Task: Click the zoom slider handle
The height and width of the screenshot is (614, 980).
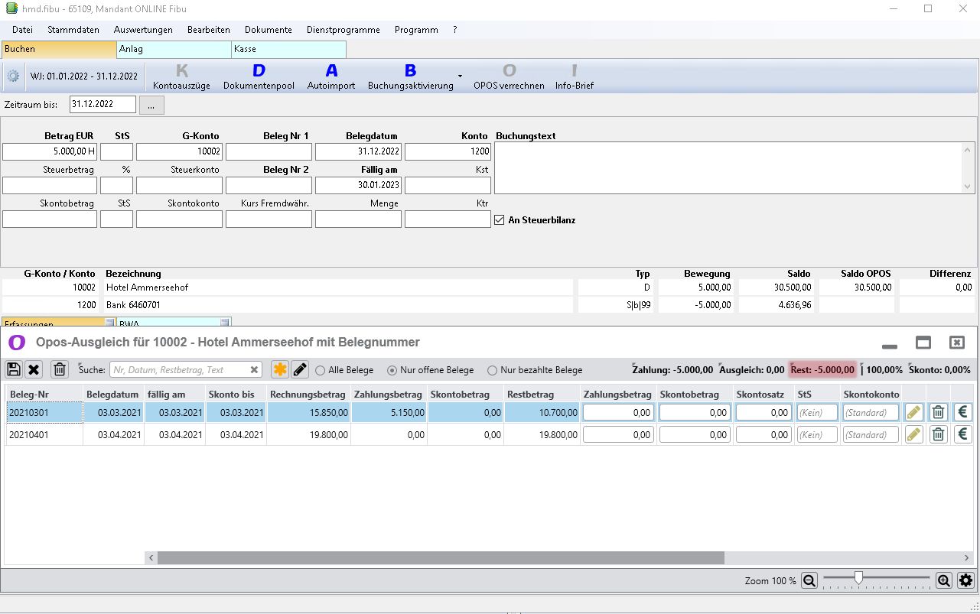Action: [x=858, y=579]
